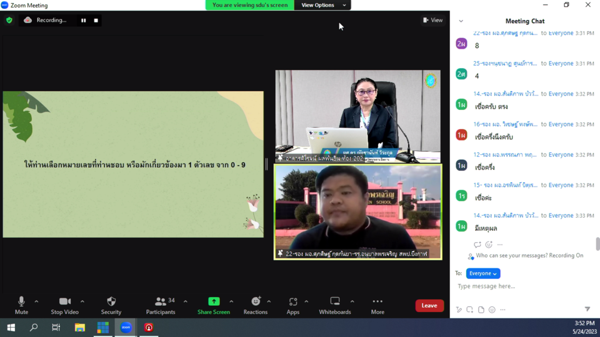Stop the video camera

pyautogui.click(x=64, y=304)
